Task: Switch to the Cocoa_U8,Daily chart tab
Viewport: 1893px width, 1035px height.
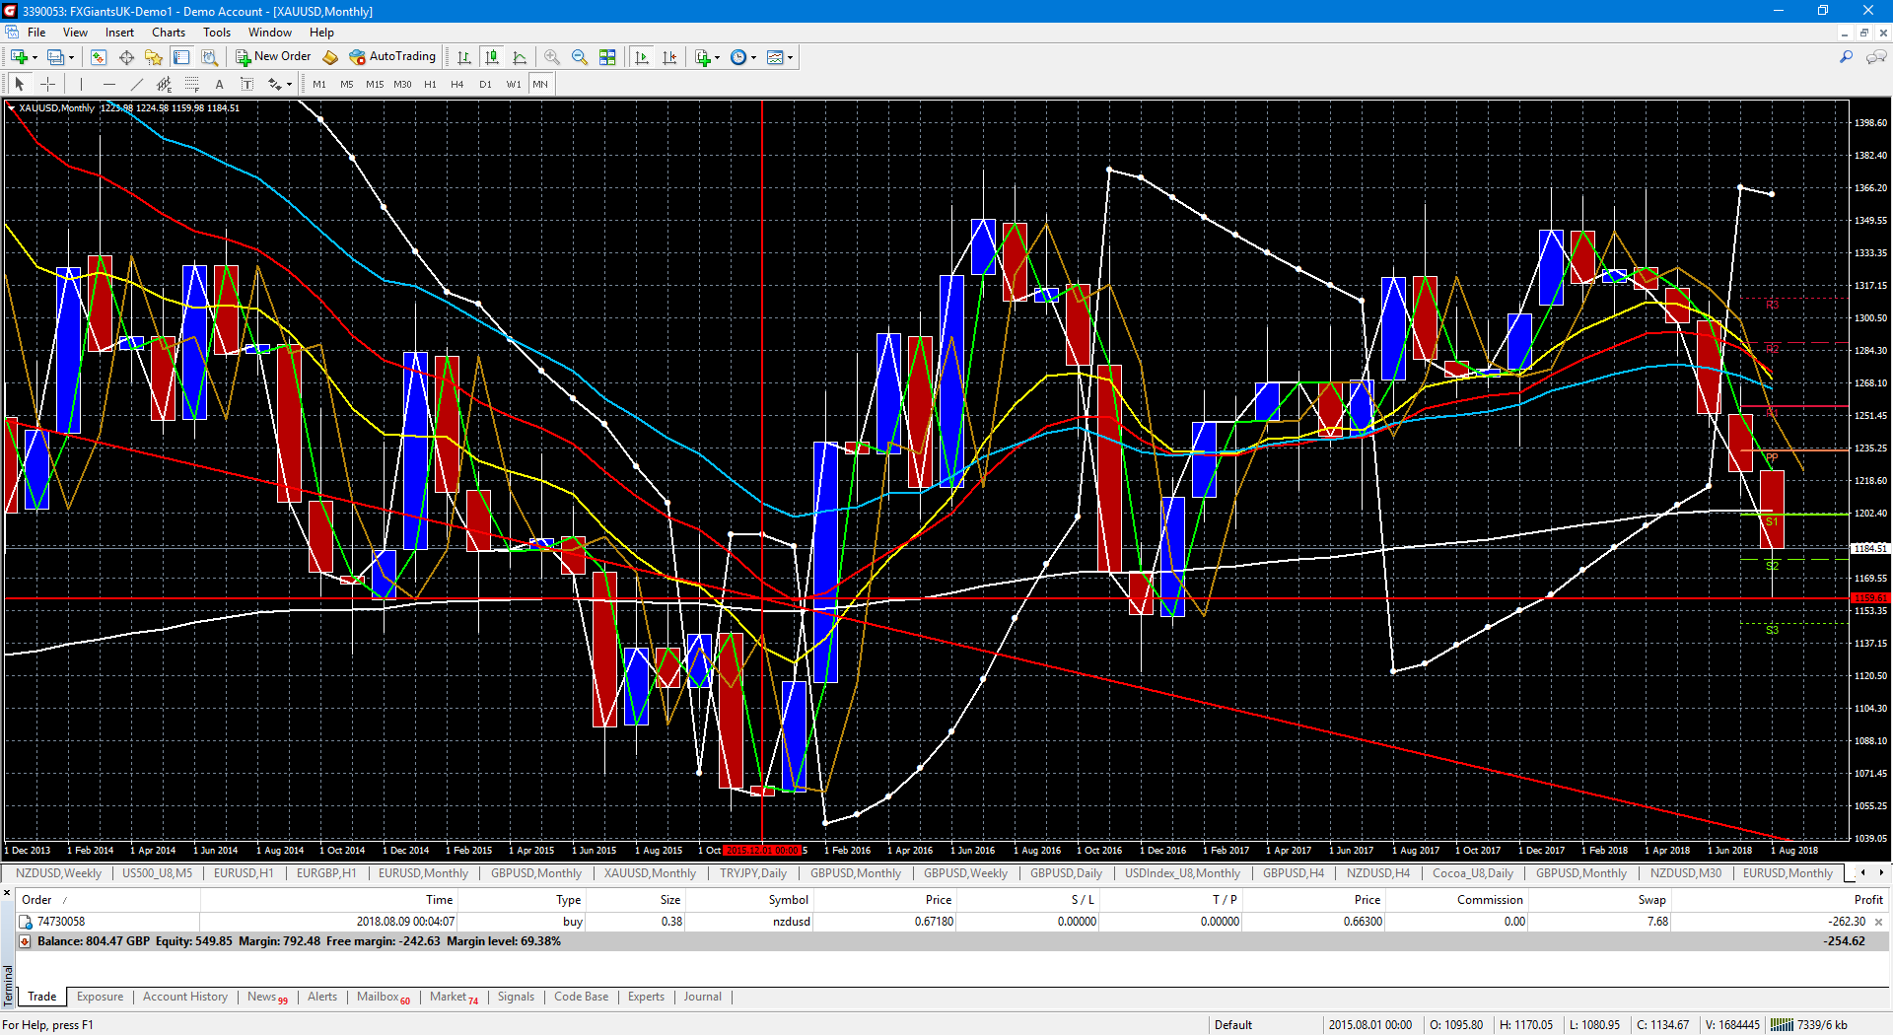Action: pos(1472,873)
